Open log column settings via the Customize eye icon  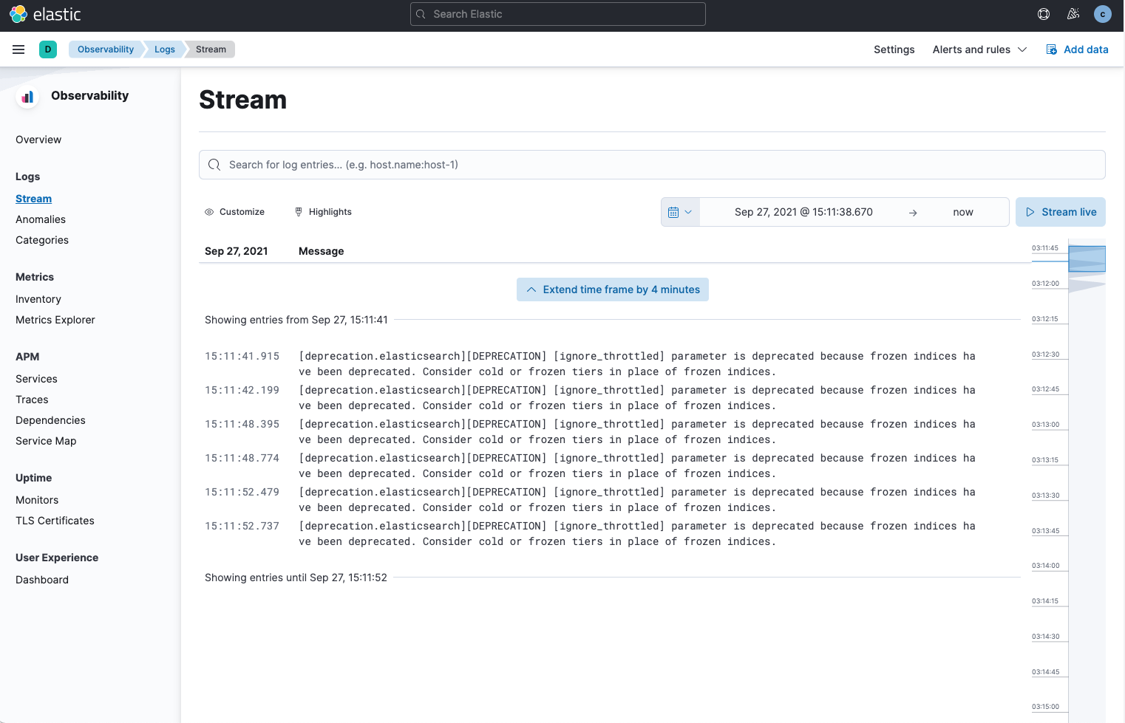[x=209, y=212]
